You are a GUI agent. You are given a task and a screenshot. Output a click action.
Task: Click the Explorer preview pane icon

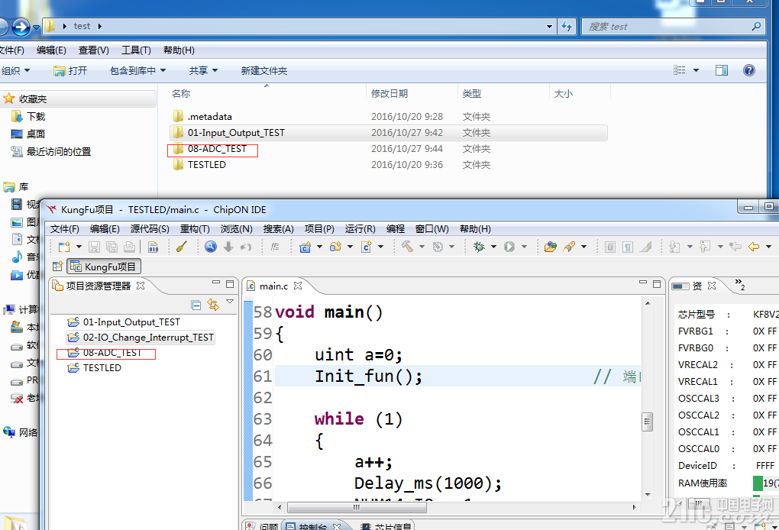click(722, 70)
